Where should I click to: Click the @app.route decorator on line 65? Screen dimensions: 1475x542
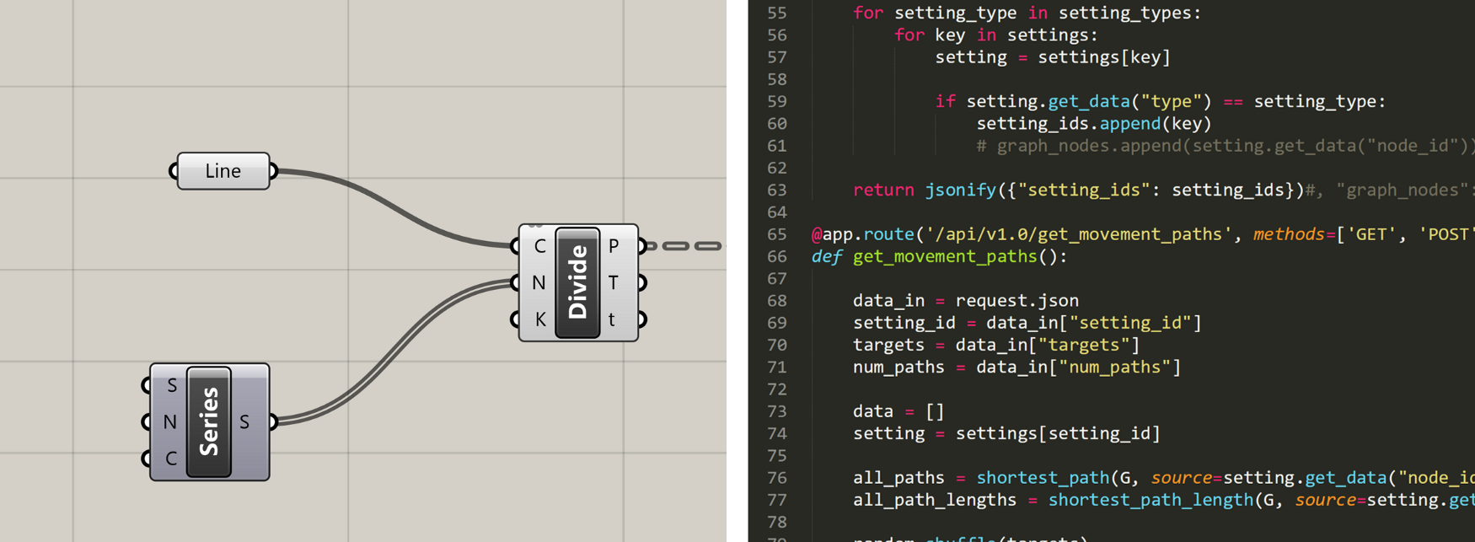[x=863, y=234]
